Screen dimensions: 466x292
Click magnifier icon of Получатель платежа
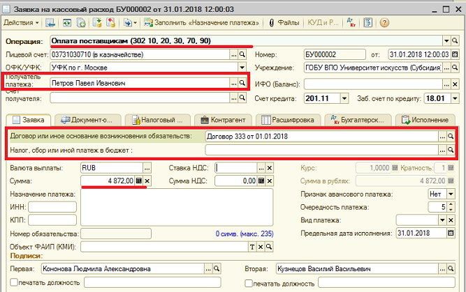(242, 84)
